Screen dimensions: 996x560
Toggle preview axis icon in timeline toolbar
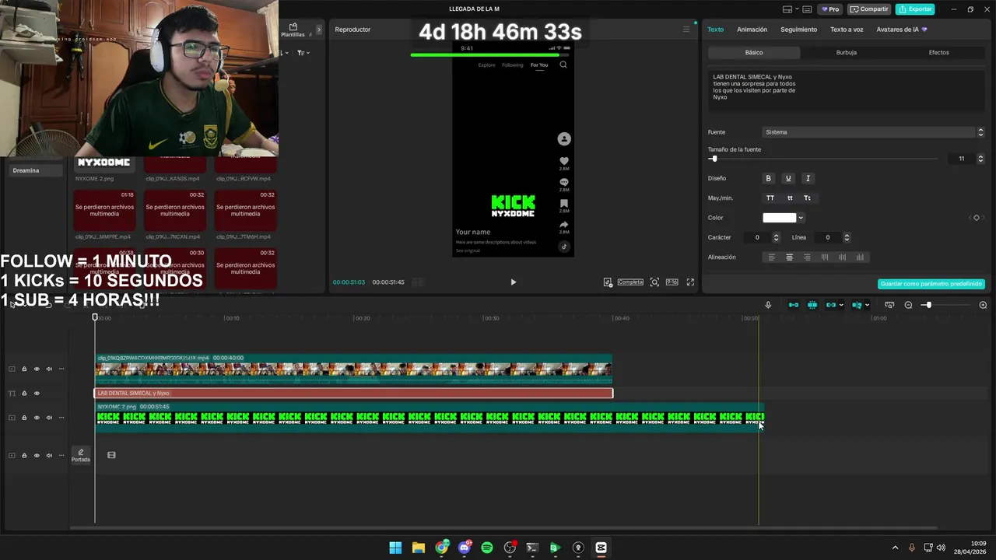[x=857, y=305]
